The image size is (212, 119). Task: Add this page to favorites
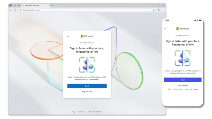coord(153,10)
